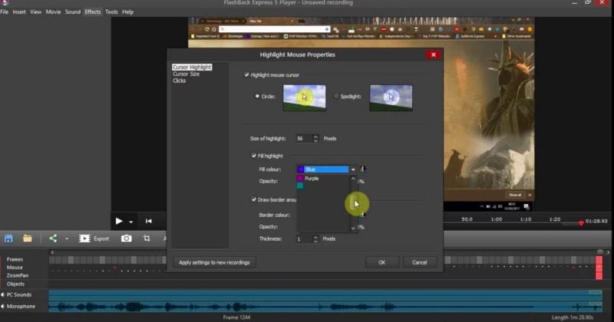Open the folder icon in toolbar

point(28,238)
